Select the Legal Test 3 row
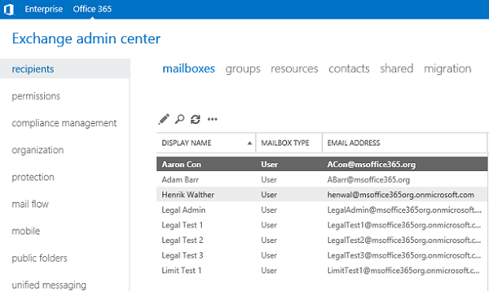Screen dimensions: 489x291 [x=322, y=256]
